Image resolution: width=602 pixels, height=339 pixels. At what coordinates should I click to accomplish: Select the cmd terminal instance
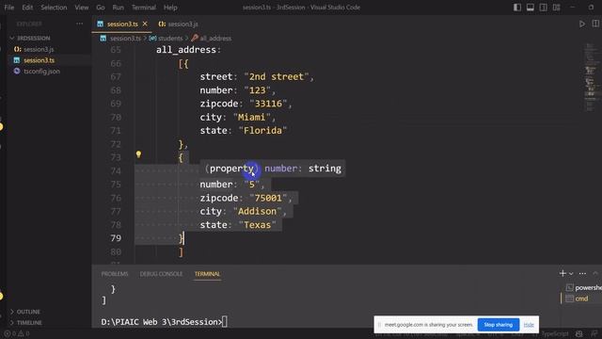(581, 299)
